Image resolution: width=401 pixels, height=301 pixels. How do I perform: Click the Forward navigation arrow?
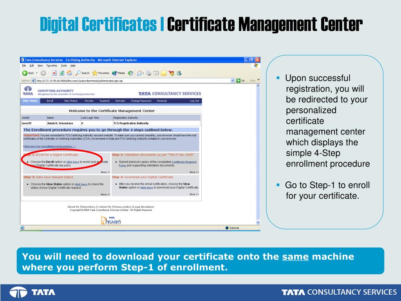tap(43, 73)
